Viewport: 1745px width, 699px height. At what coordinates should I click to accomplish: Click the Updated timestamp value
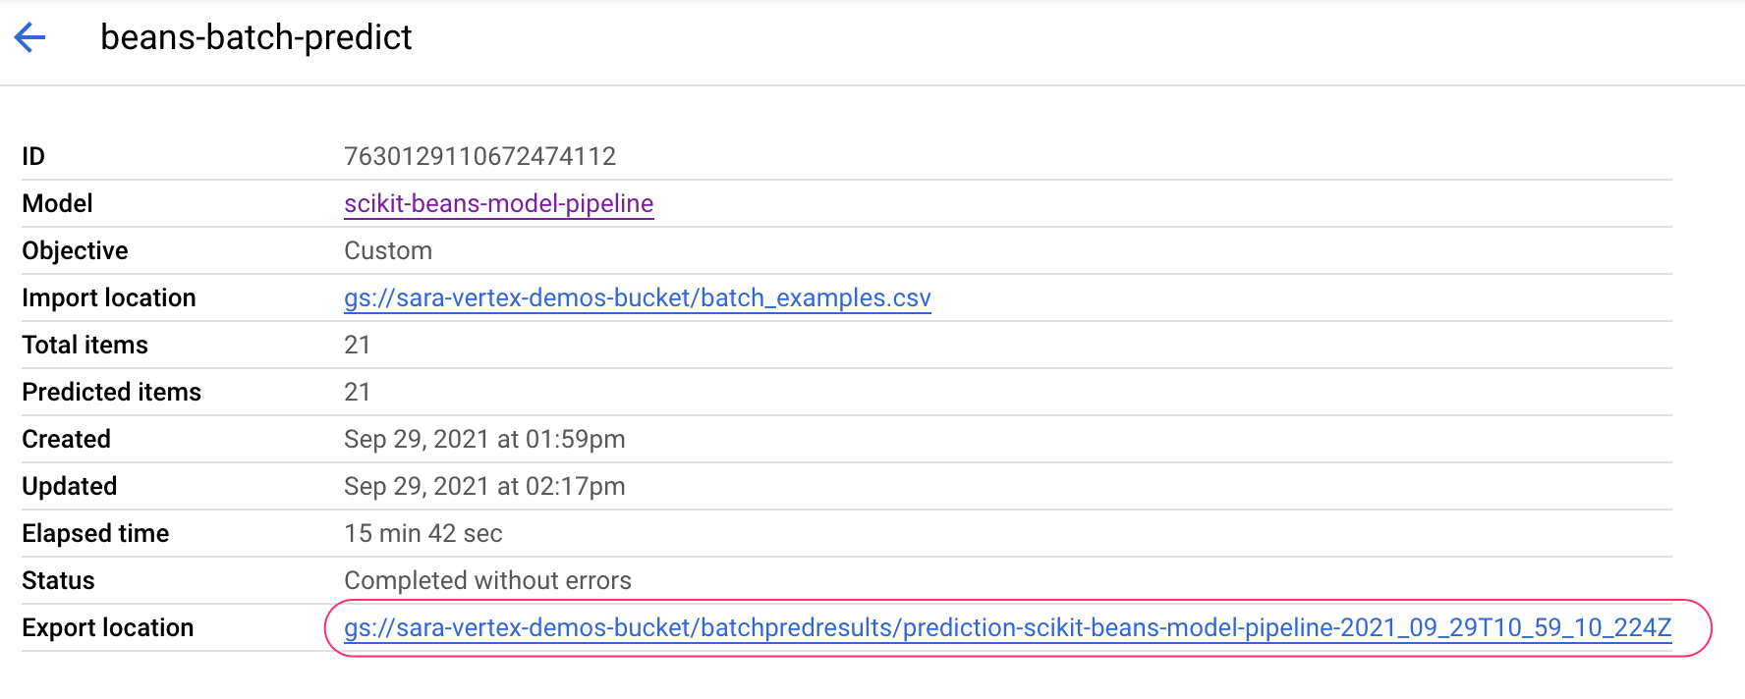tap(484, 486)
